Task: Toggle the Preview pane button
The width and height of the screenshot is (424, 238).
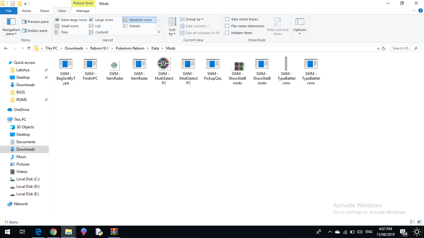Action: [35, 22]
